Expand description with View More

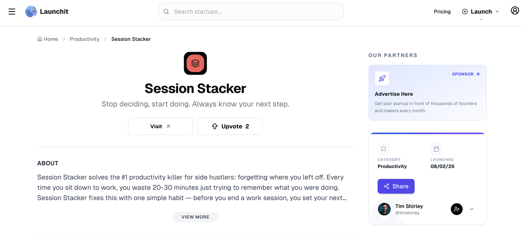195,217
